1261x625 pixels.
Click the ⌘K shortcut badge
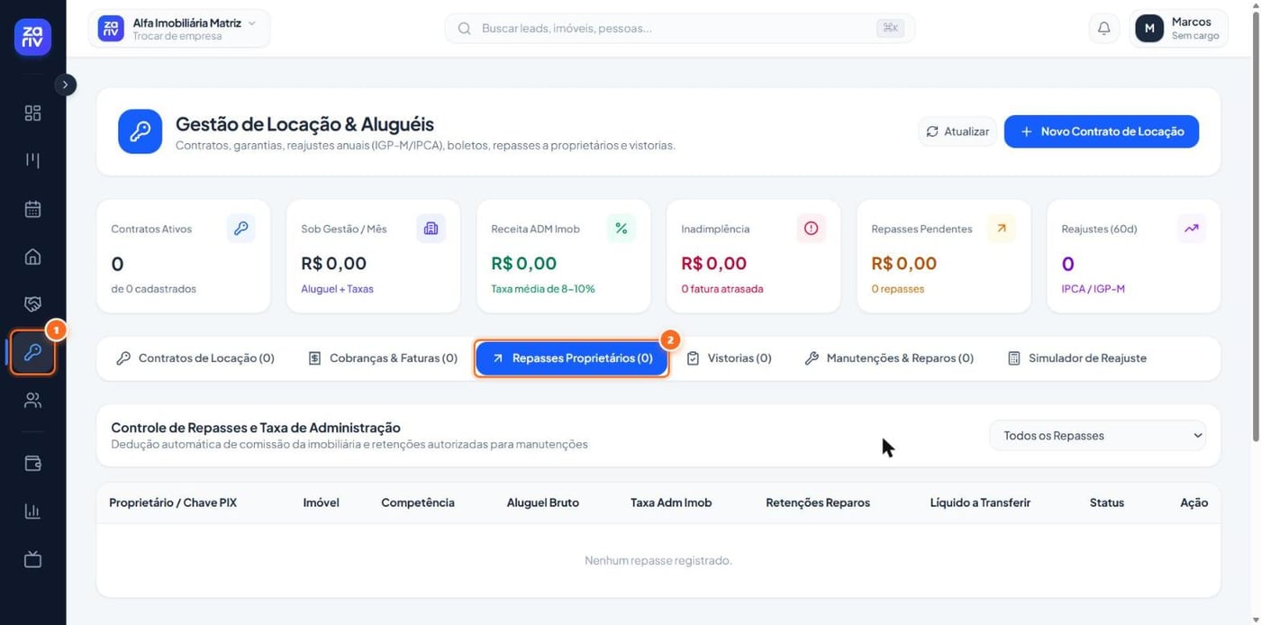point(890,29)
